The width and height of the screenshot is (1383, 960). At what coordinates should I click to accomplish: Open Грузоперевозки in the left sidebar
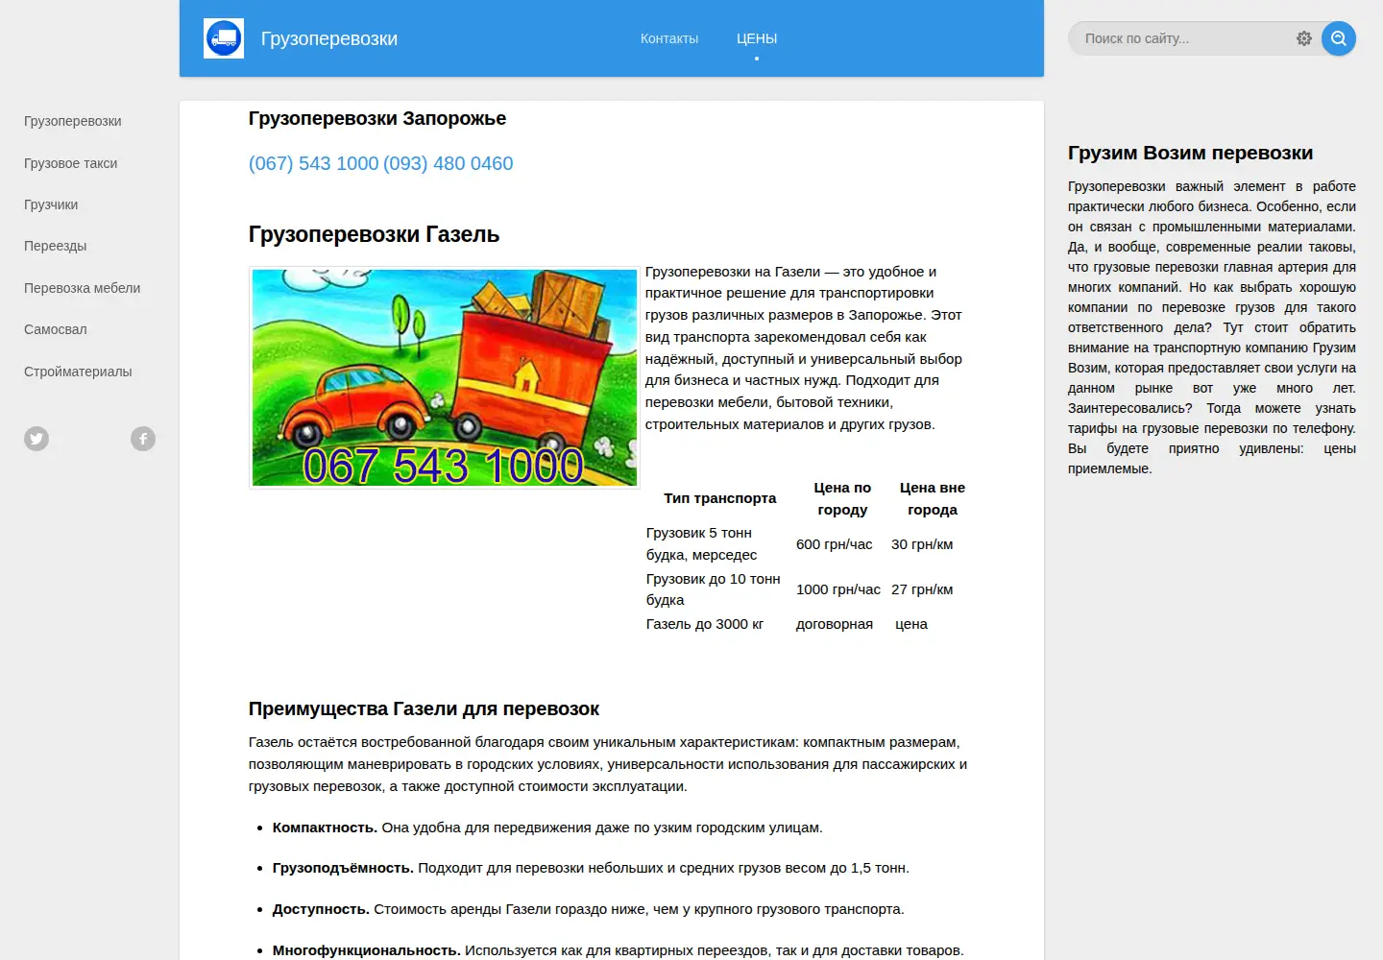coord(73,121)
